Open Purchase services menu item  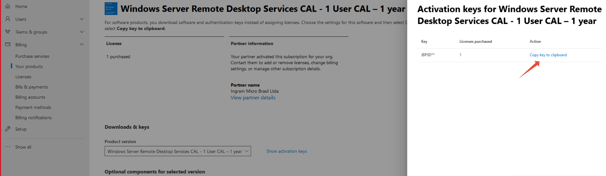[32, 56]
